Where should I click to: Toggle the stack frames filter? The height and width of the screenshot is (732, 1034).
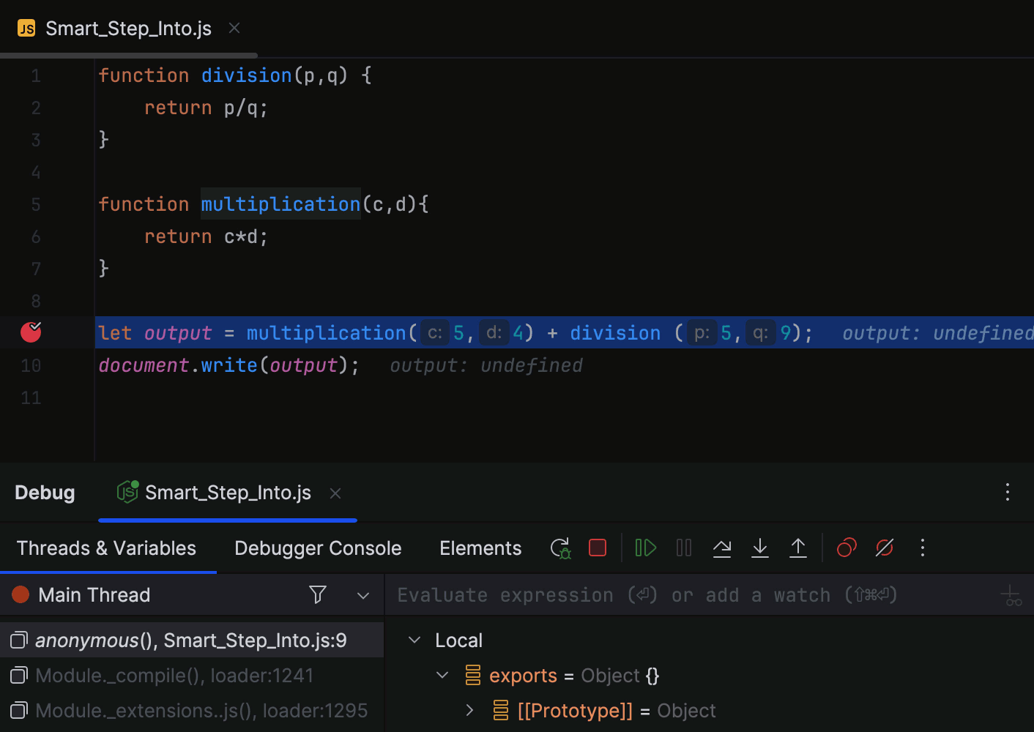[x=317, y=594]
